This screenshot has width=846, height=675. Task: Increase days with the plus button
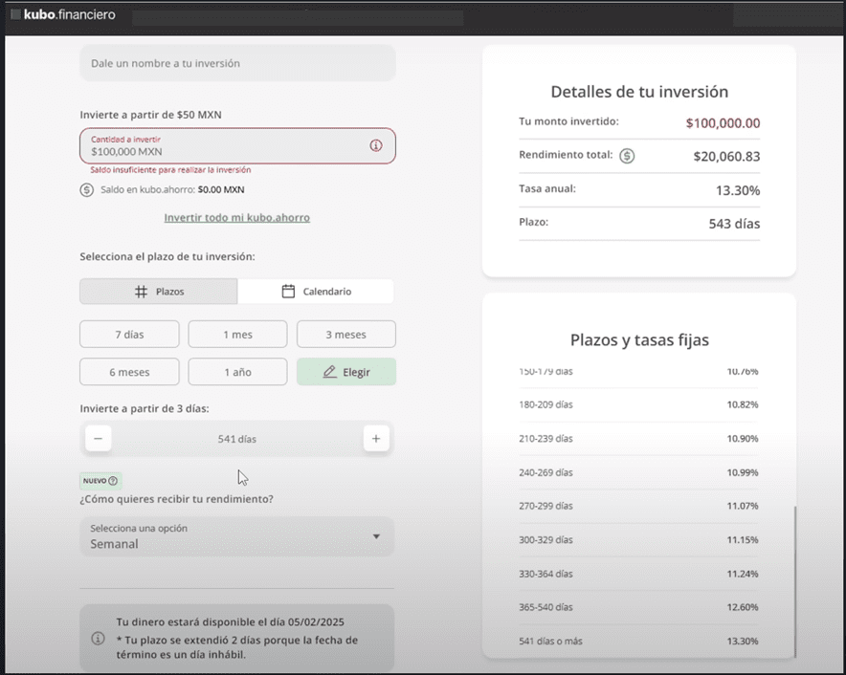click(376, 439)
